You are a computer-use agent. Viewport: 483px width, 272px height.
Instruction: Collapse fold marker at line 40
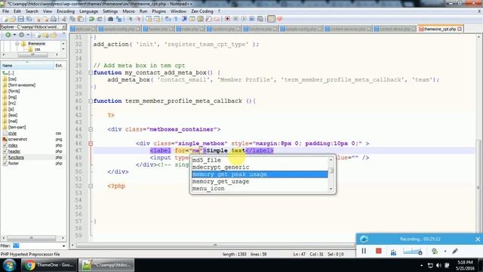[x=91, y=101]
